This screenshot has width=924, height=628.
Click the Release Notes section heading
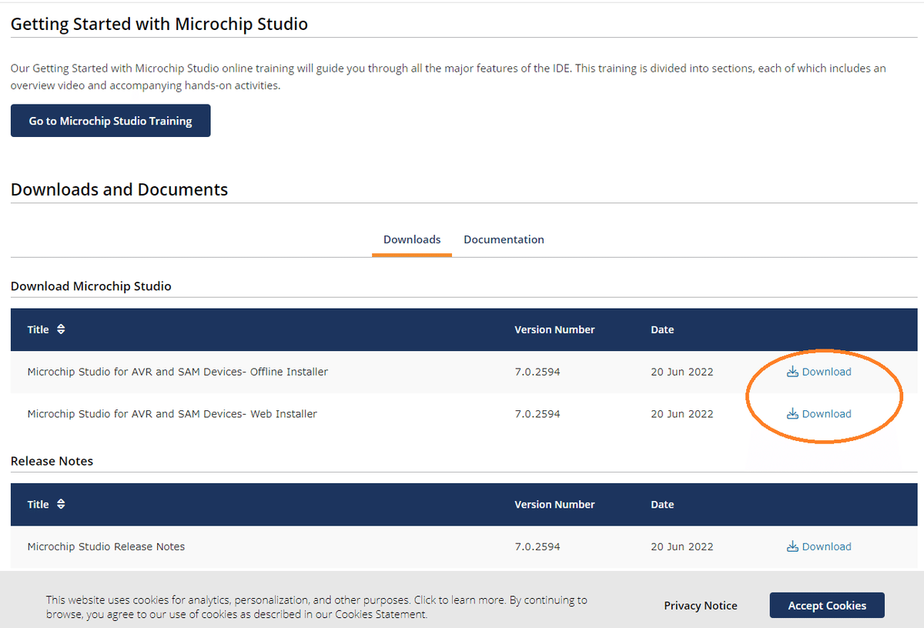pyautogui.click(x=52, y=461)
